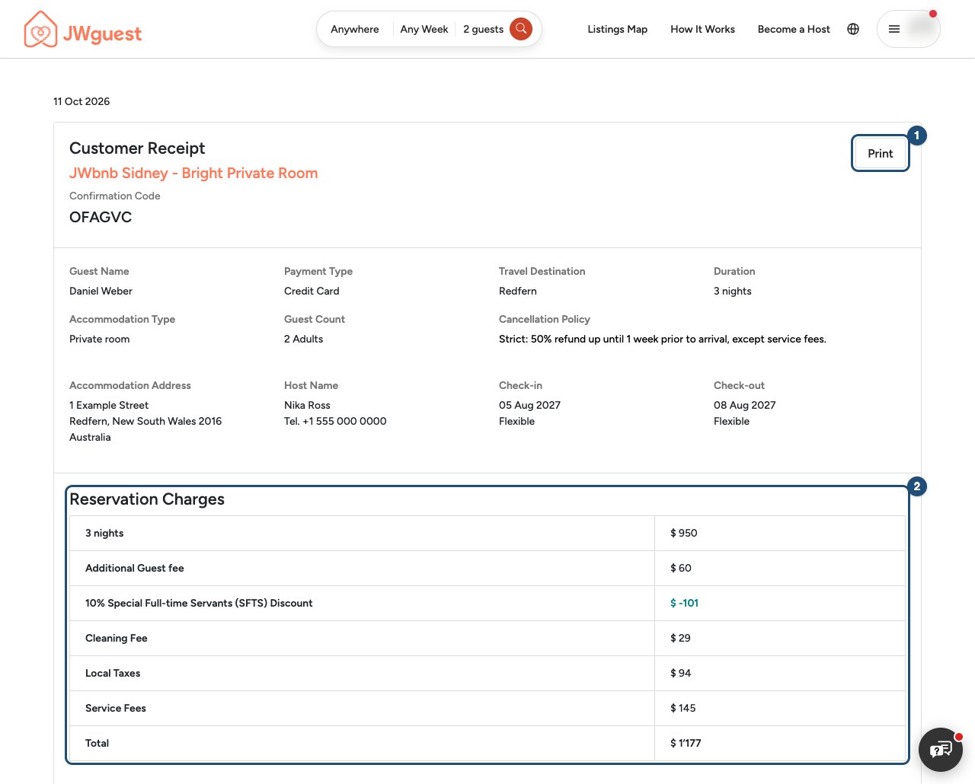Viewport: 975px width, 784px height.
Task: Open the Become a Host page
Action: [x=794, y=29]
